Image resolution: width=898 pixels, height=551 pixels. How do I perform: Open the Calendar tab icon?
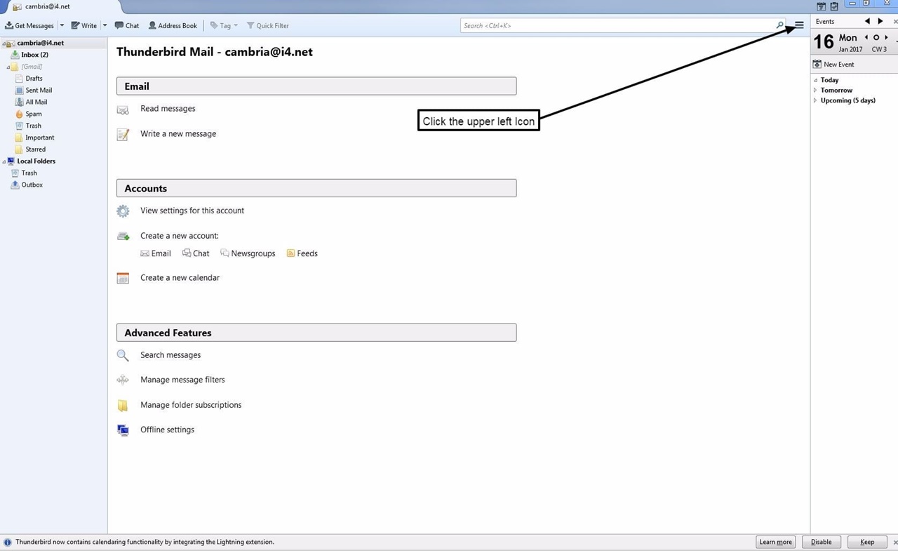pos(822,6)
